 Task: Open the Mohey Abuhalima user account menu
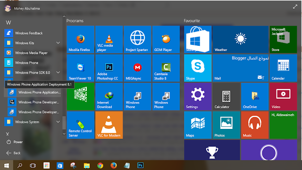tap(22, 8)
